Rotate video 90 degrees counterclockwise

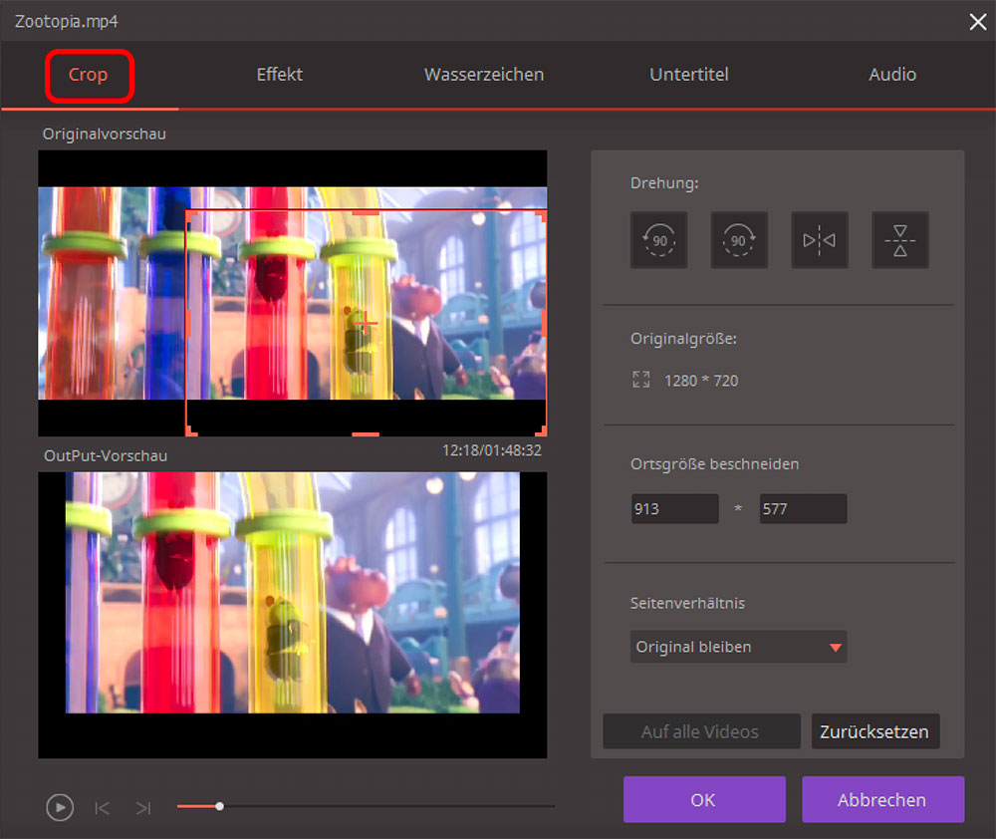click(658, 240)
